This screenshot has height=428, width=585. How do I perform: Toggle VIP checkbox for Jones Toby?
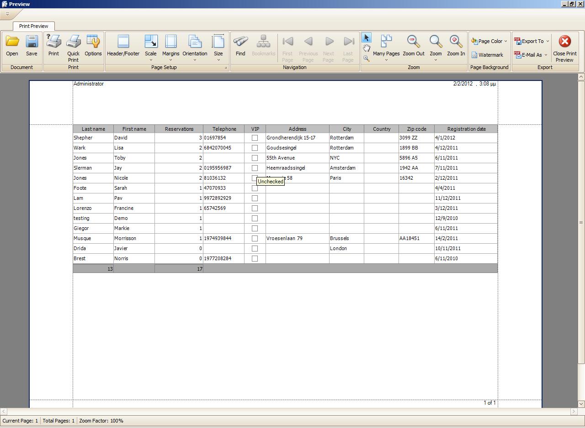tap(255, 158)
